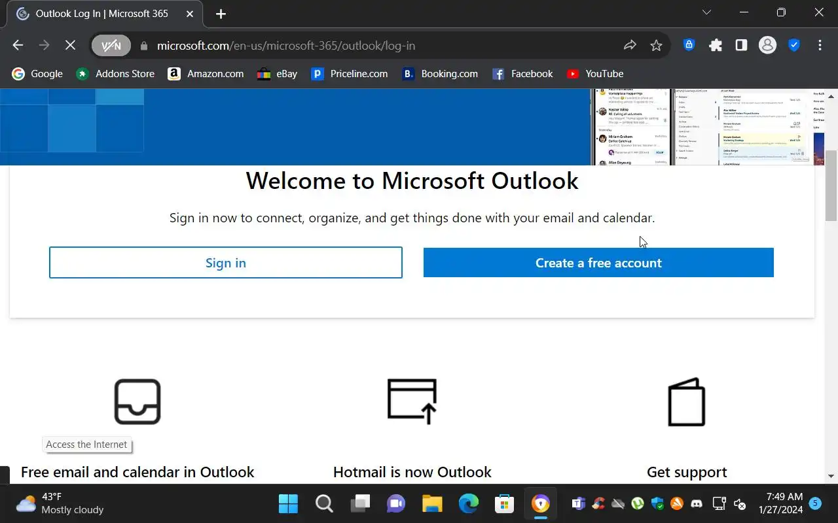Open the Facebook bookmark
The height and width of the screenshot is (523, 838).
coord(522,74)
